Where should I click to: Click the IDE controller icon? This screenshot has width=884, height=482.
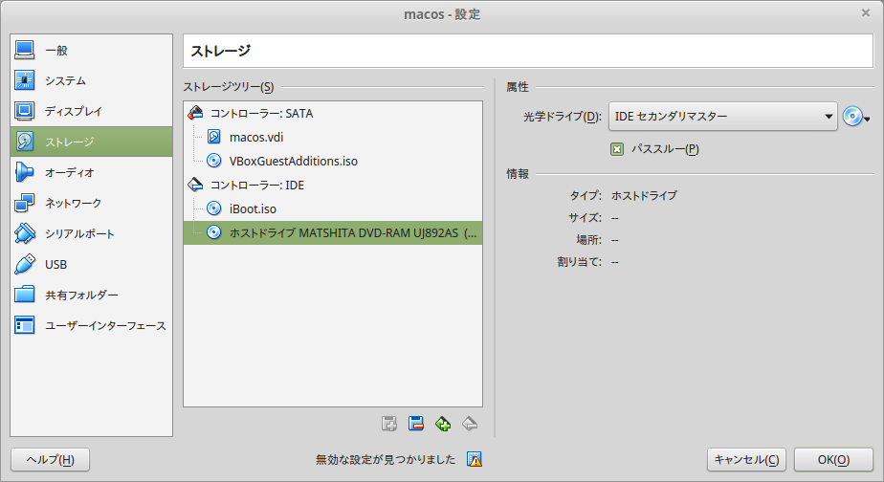coord(195,185)
